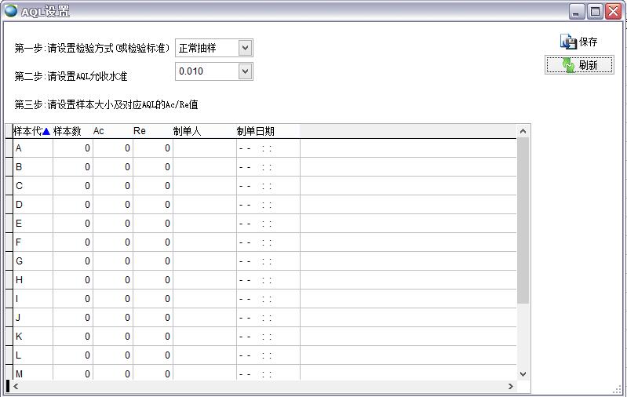Select the Re cell in row H
Screen dimensions: 627x397
pos(152,280)
